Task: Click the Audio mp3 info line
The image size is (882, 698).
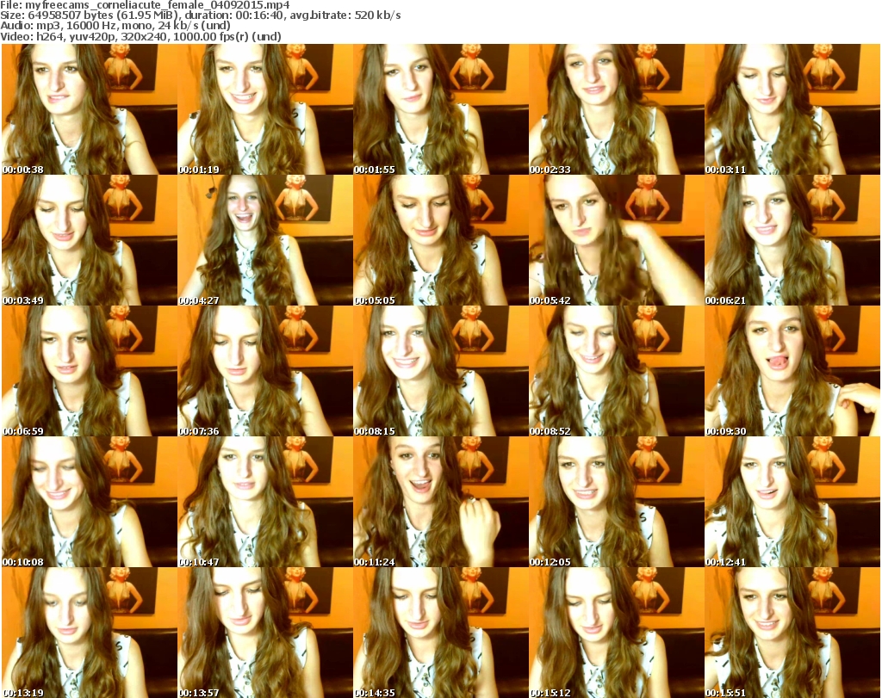Action: pos(115,26)
